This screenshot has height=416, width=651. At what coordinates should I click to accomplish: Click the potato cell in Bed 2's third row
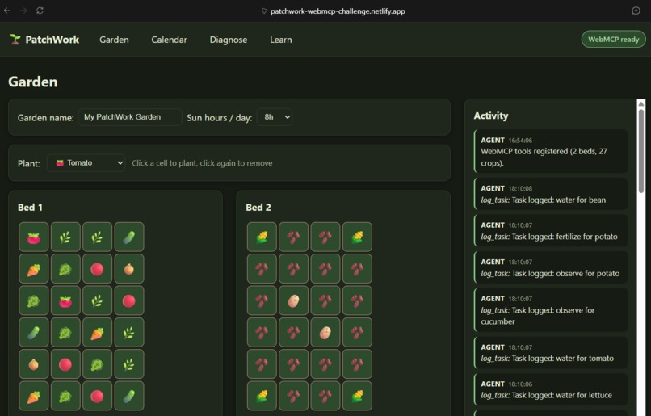(x=293, y=300)
